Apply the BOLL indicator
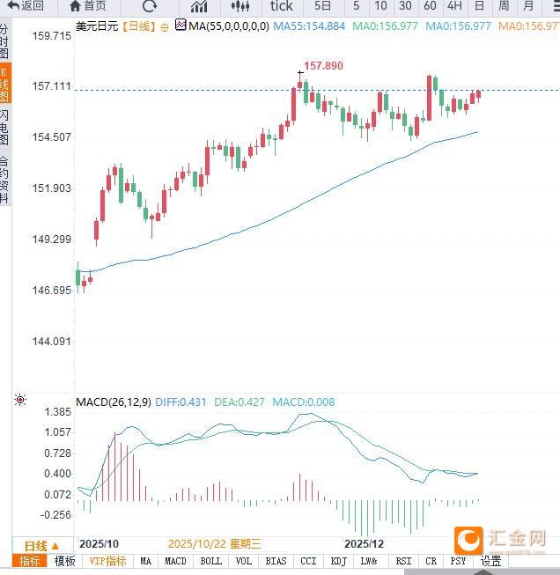Screen dimensions: 560x575 click(x=210, y=562)
